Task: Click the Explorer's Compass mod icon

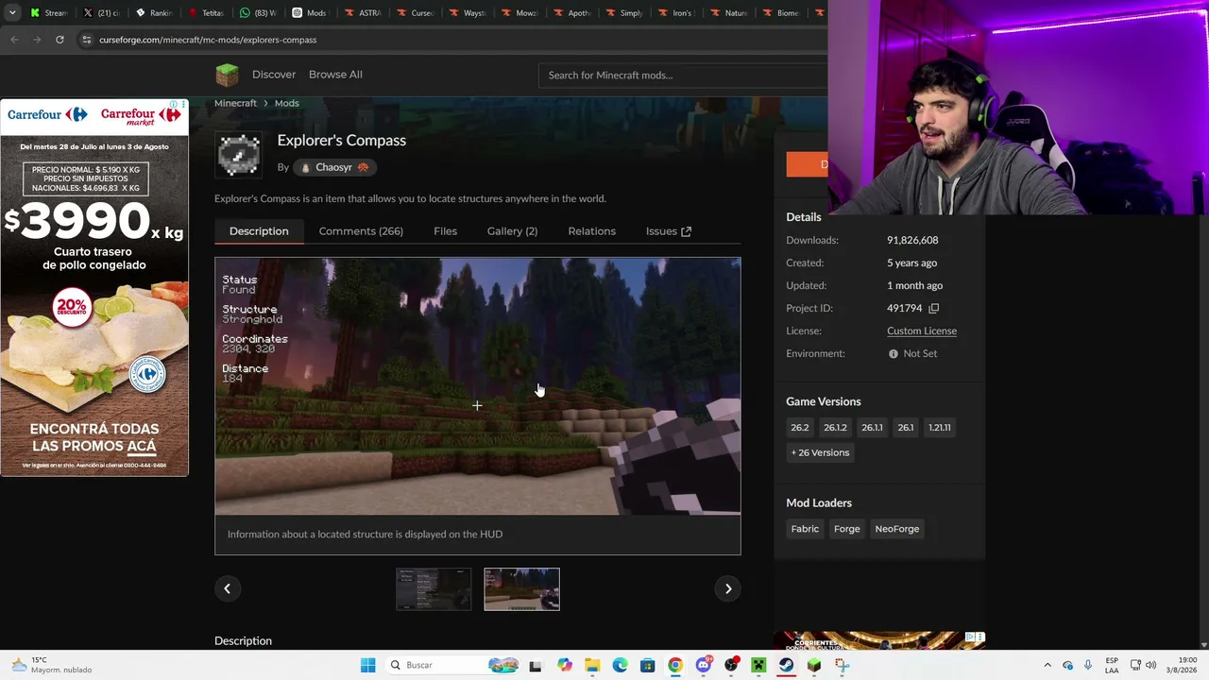Action: click(x=239, y=155)
